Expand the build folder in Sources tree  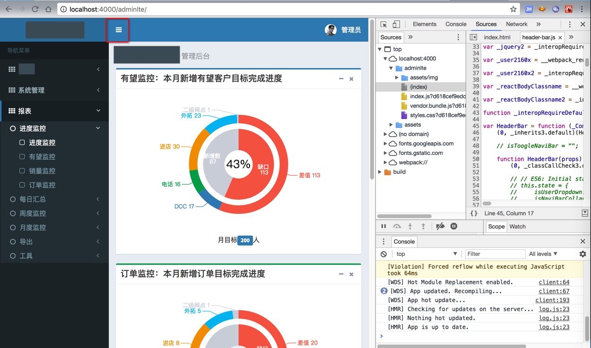[x=380, y=172]
